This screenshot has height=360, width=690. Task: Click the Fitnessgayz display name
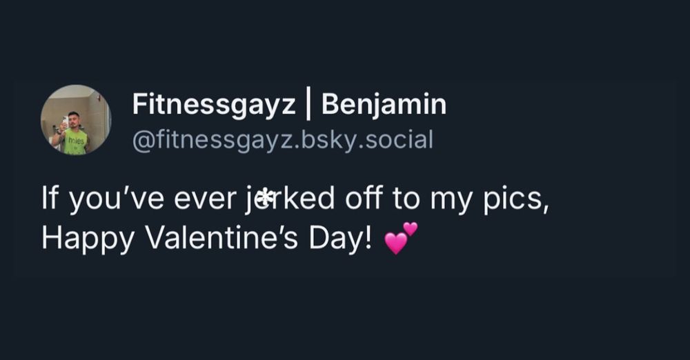pos(215,105)
